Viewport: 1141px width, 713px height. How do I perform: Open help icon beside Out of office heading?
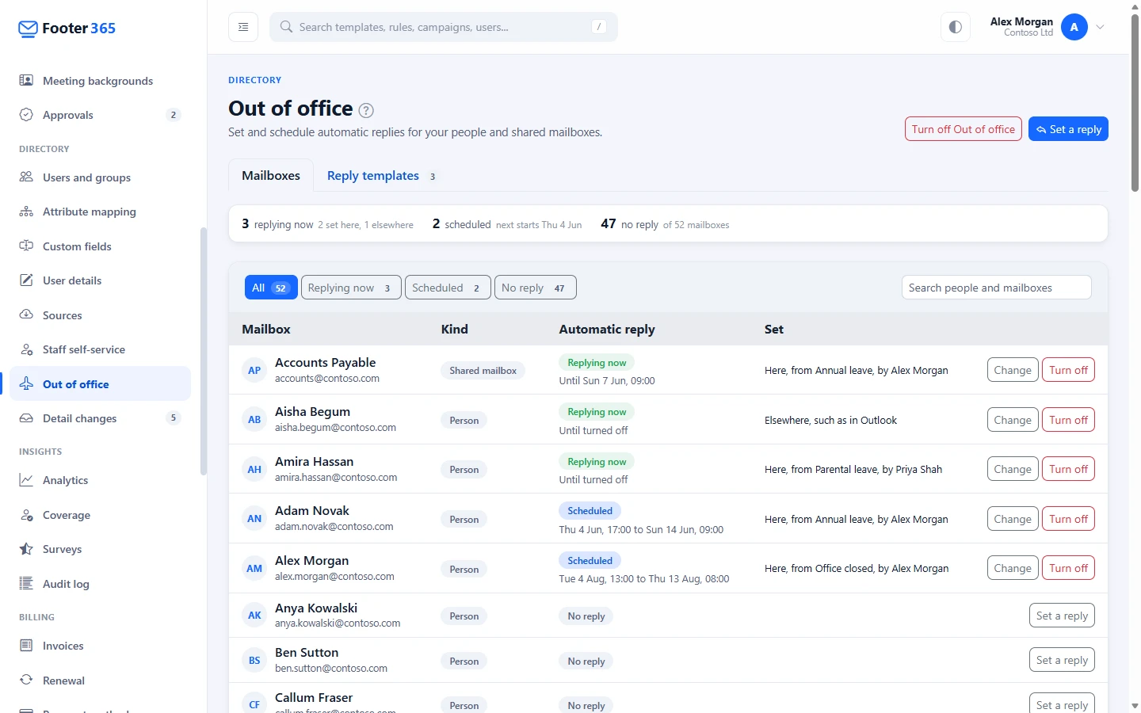366,110
